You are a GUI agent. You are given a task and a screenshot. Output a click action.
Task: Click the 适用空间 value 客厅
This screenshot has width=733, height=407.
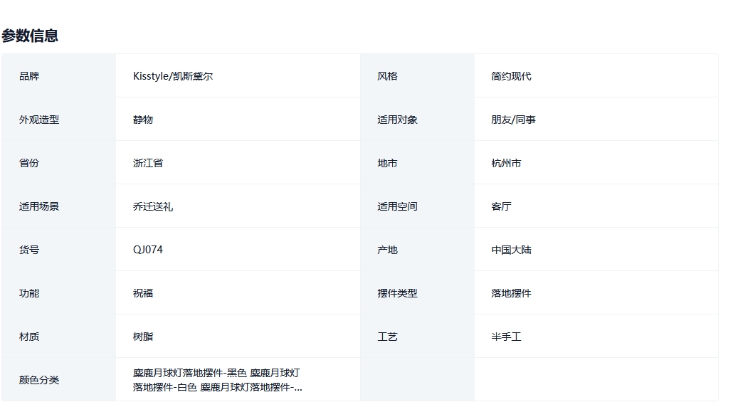[501, 206]
